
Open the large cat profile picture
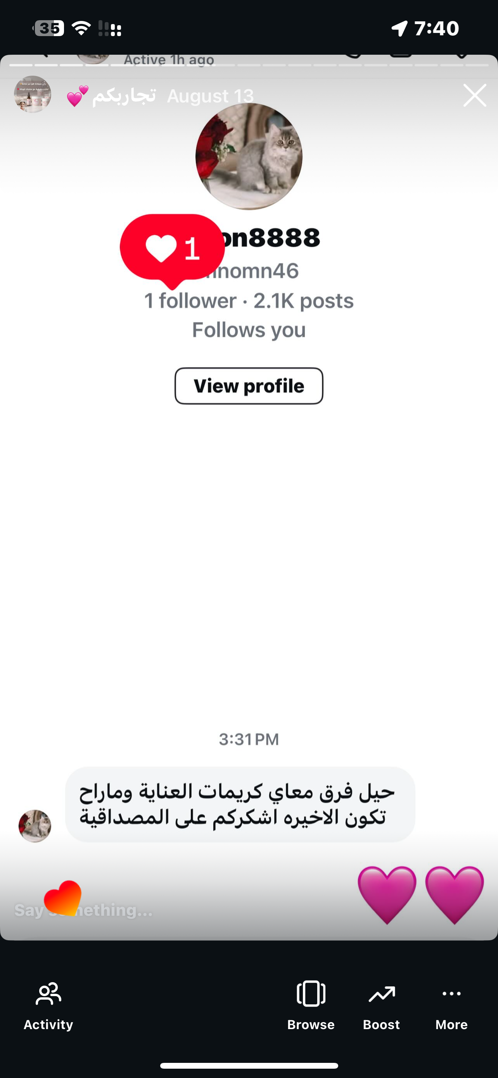pyautogui.click(x=249, y=156)
